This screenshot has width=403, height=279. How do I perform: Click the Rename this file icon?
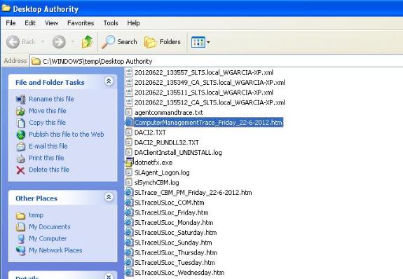(x=20, y=100)
